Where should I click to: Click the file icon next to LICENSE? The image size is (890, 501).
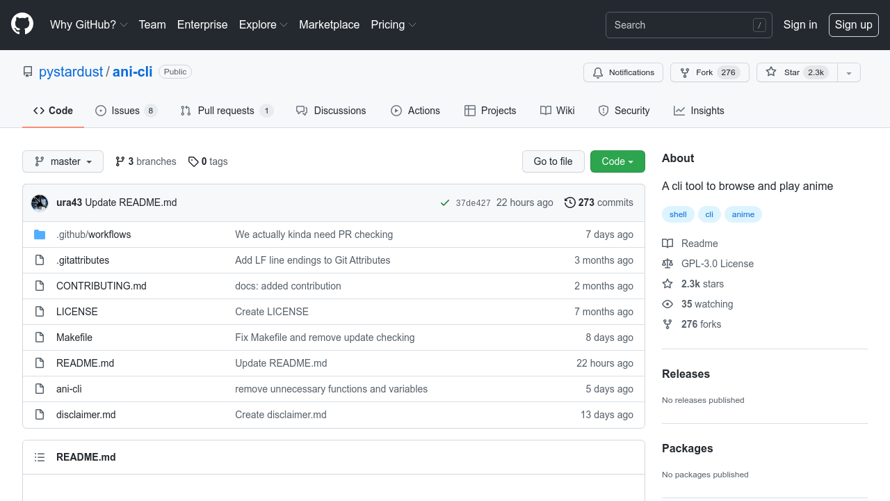pyautogui.click(x=40, y=312)
